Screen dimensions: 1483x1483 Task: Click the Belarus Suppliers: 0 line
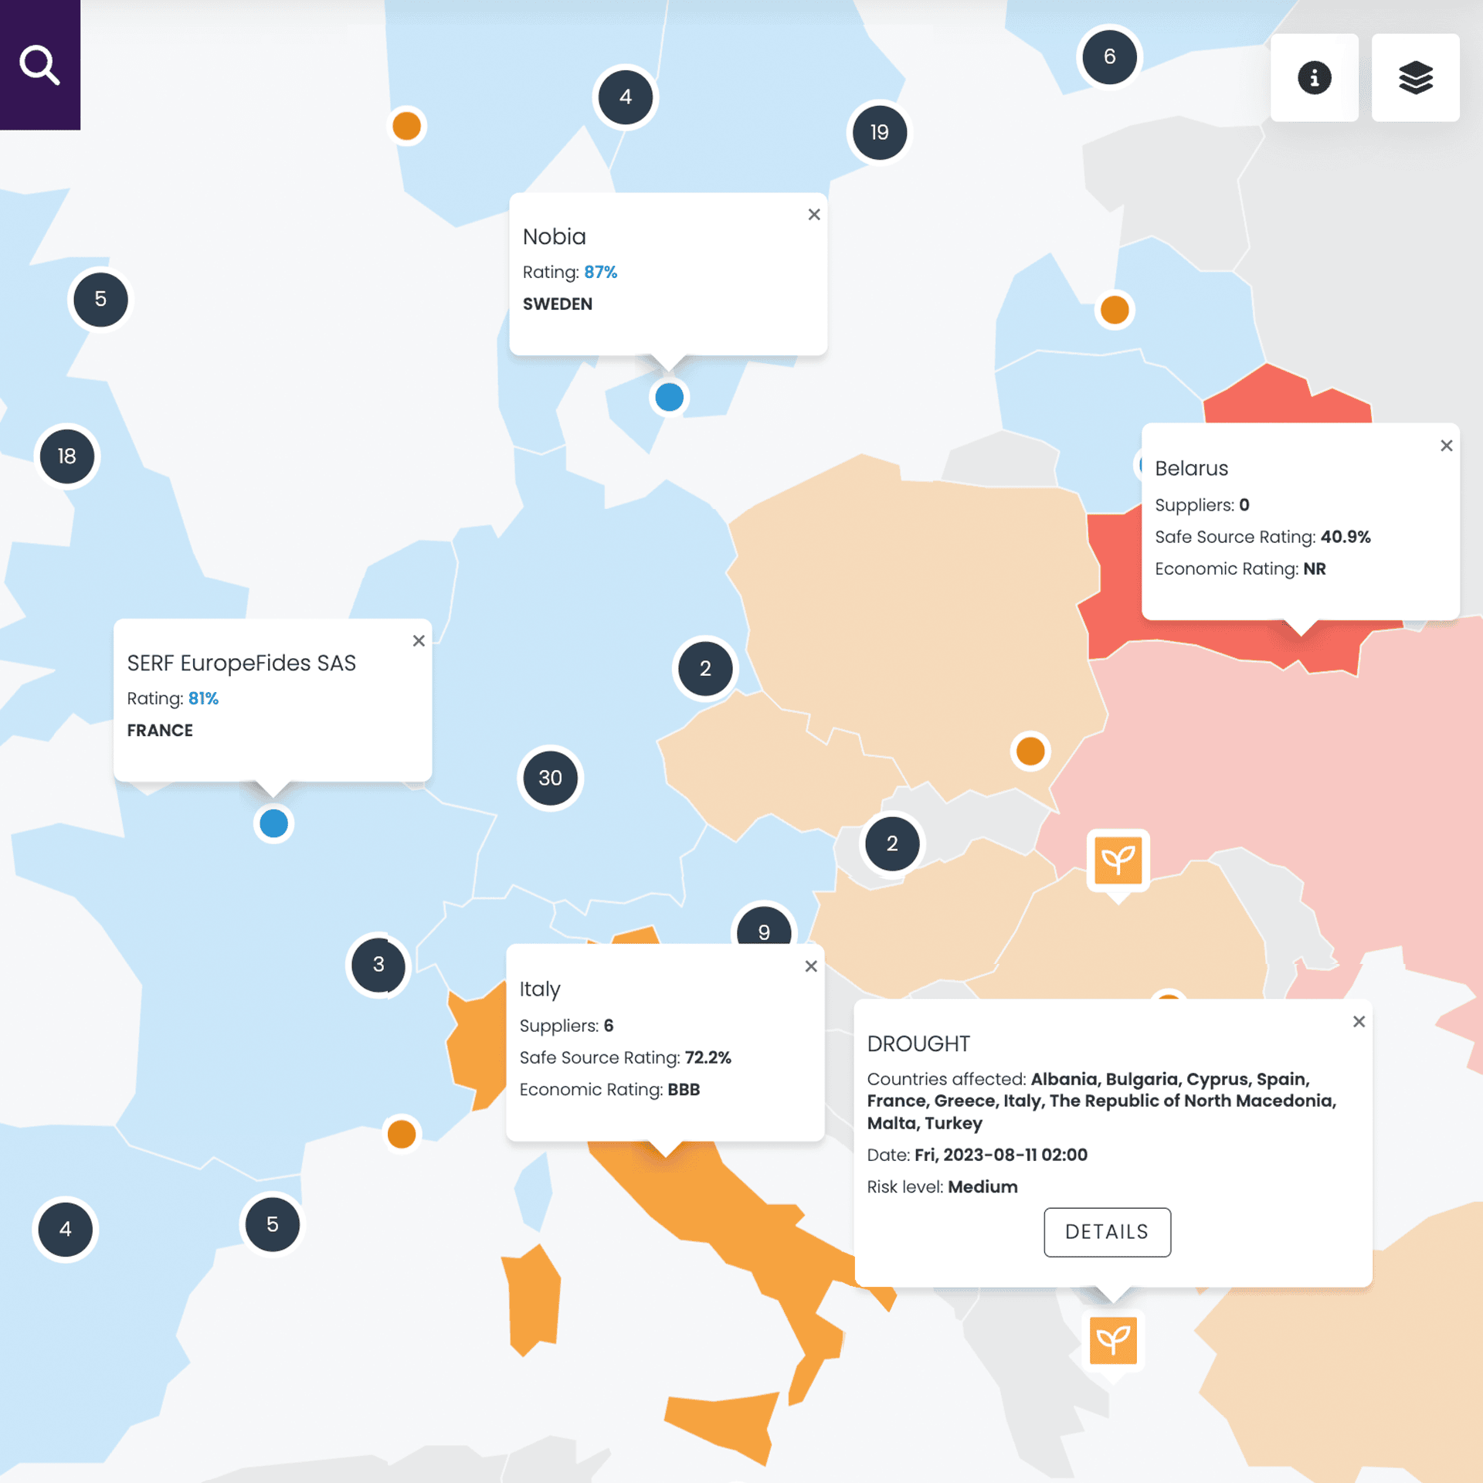click(x=1202, y=505)
